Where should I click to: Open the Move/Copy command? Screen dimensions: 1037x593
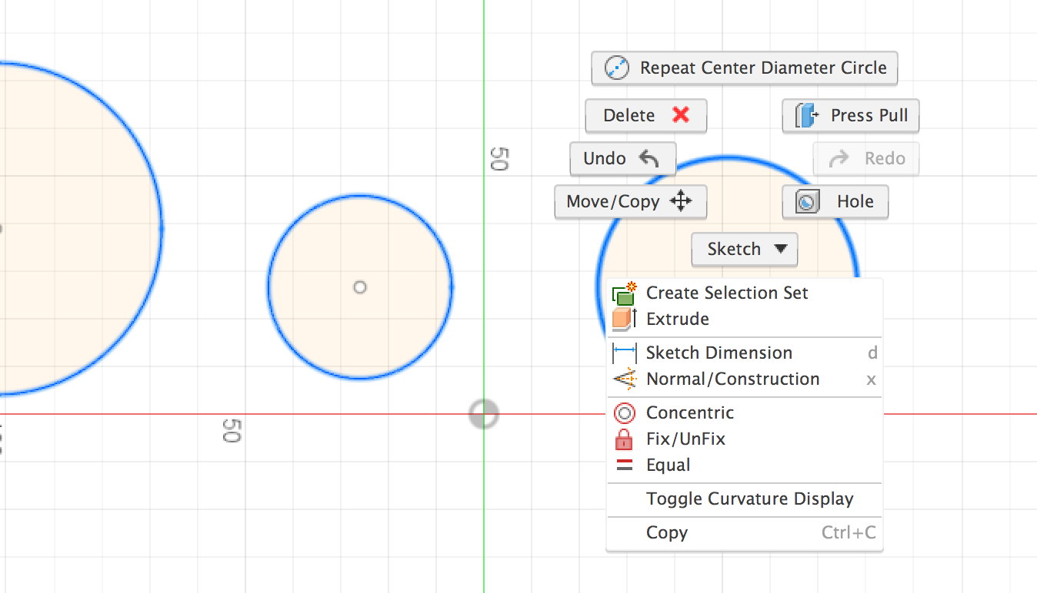click(x=630, y=202)
